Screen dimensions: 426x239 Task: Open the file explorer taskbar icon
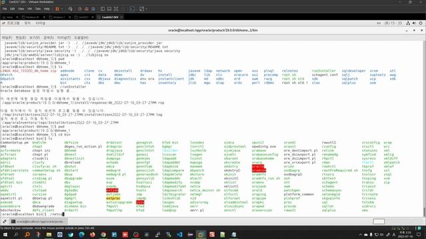pyautogui.click(x=49, y=234)
